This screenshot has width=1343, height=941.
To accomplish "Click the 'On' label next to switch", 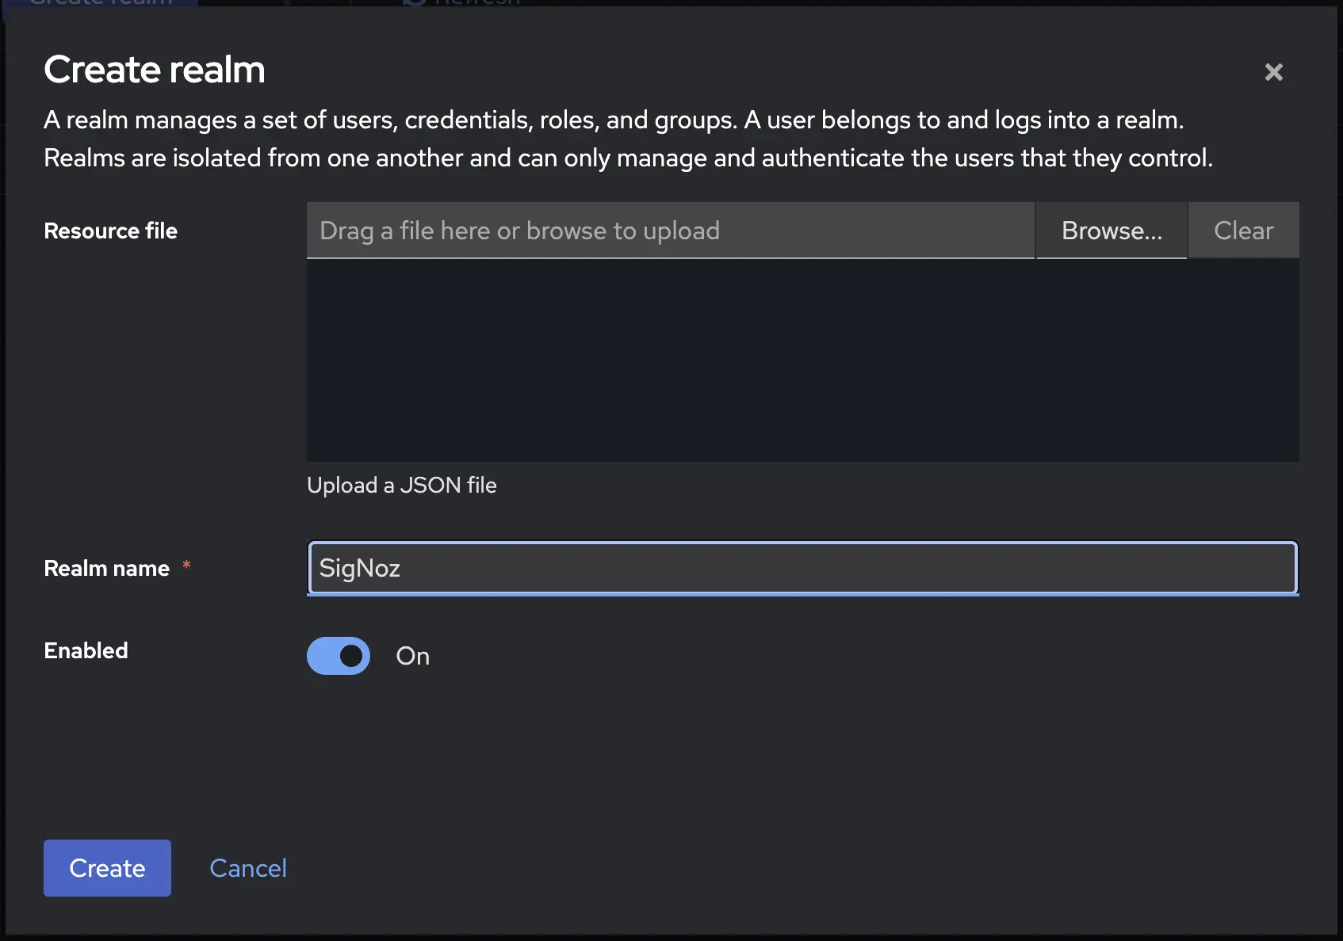I will (x=412, y=656).
